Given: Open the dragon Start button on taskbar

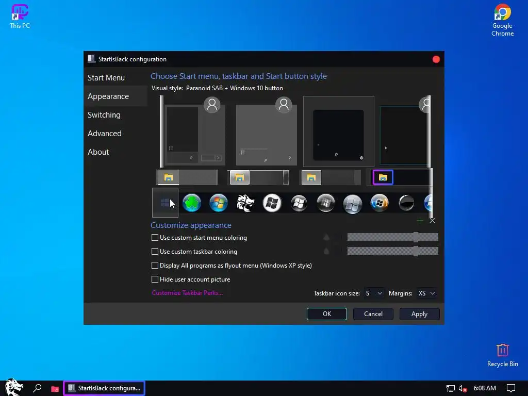Looking at the screenshot, I should (x=13, y=387).
